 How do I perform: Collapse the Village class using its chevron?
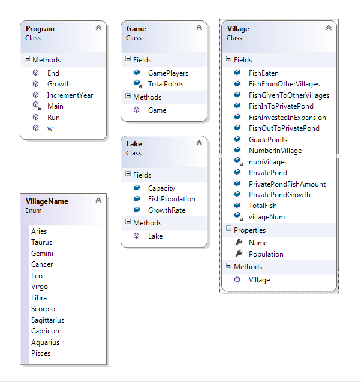[328, 28]
